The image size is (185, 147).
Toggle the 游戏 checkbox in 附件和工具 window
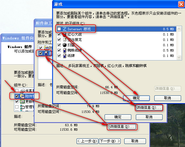point(41,53)
